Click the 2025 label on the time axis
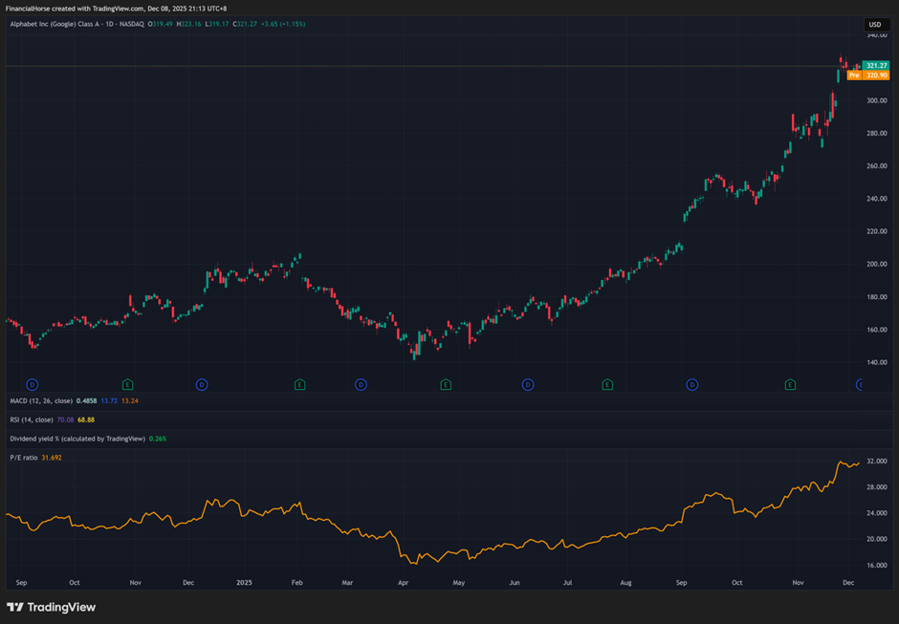 [x=245, y=581]
